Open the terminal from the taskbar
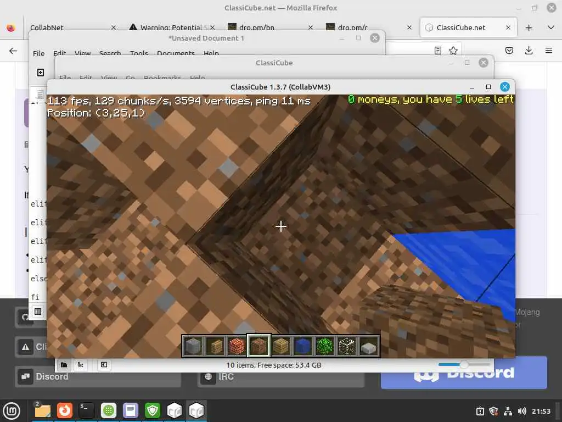Image resolution: width=562 pixels, height=422 pixels. [x=86, y=410]
